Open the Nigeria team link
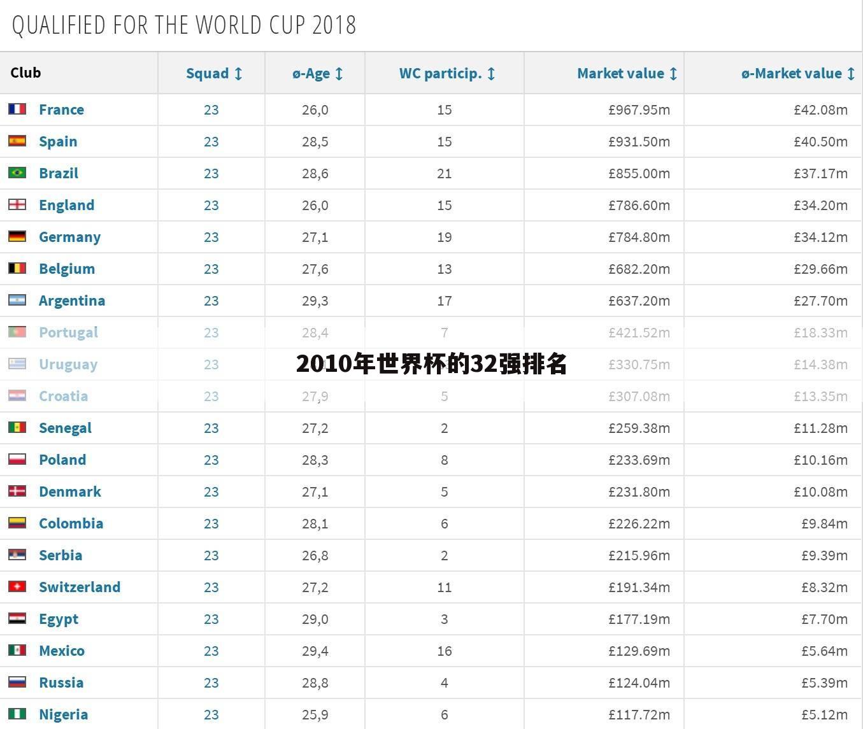The width and height of the screenshot is (863, 729). (64, 714)
